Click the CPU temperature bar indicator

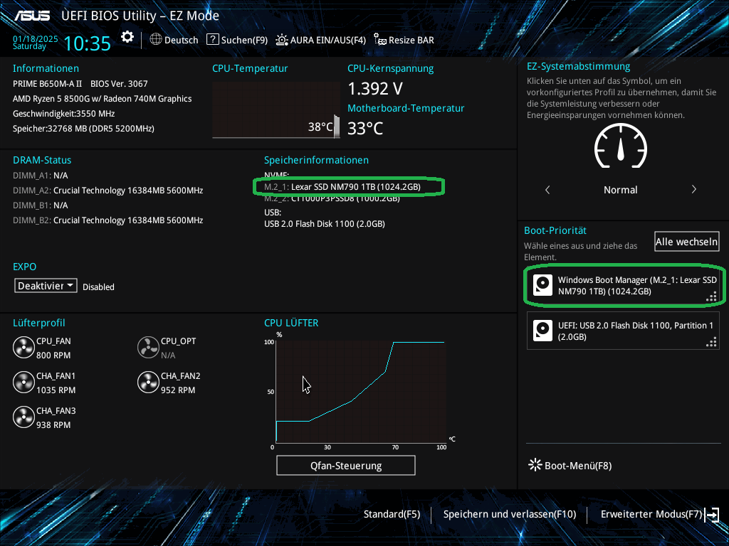pyautogui.click(x=337, y=127)
